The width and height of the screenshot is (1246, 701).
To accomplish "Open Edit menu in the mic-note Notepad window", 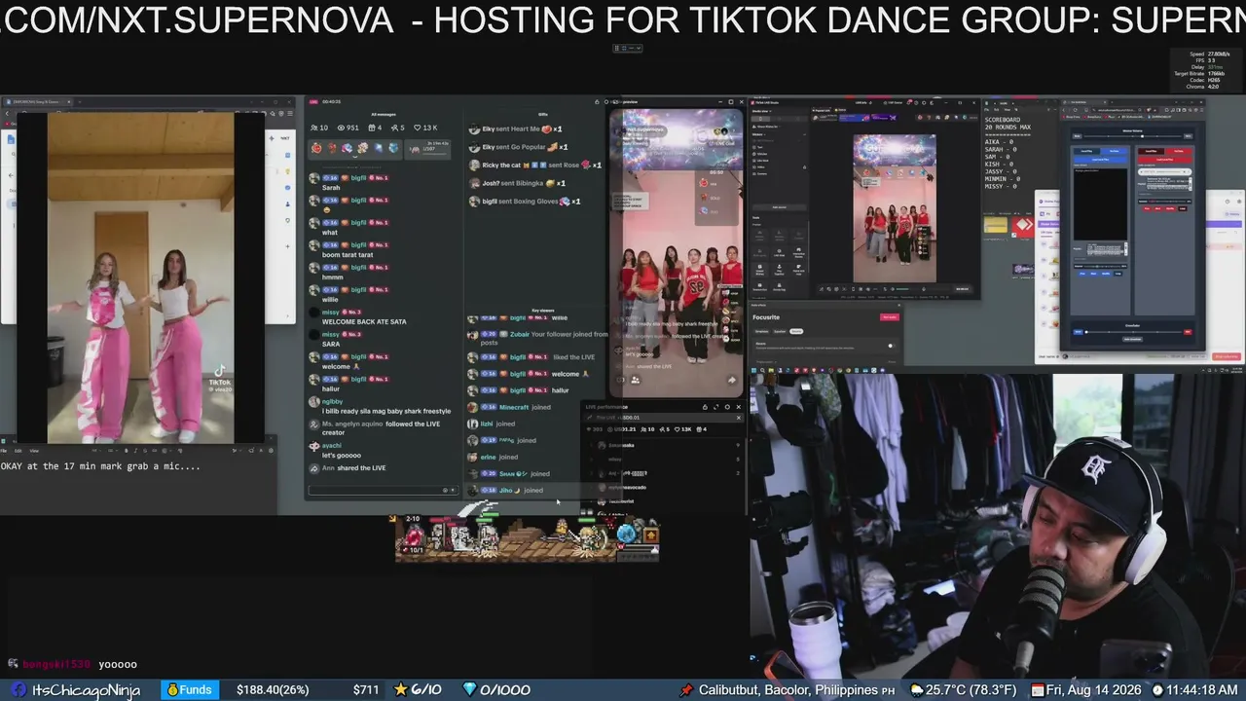I will [x=18, y=451].
